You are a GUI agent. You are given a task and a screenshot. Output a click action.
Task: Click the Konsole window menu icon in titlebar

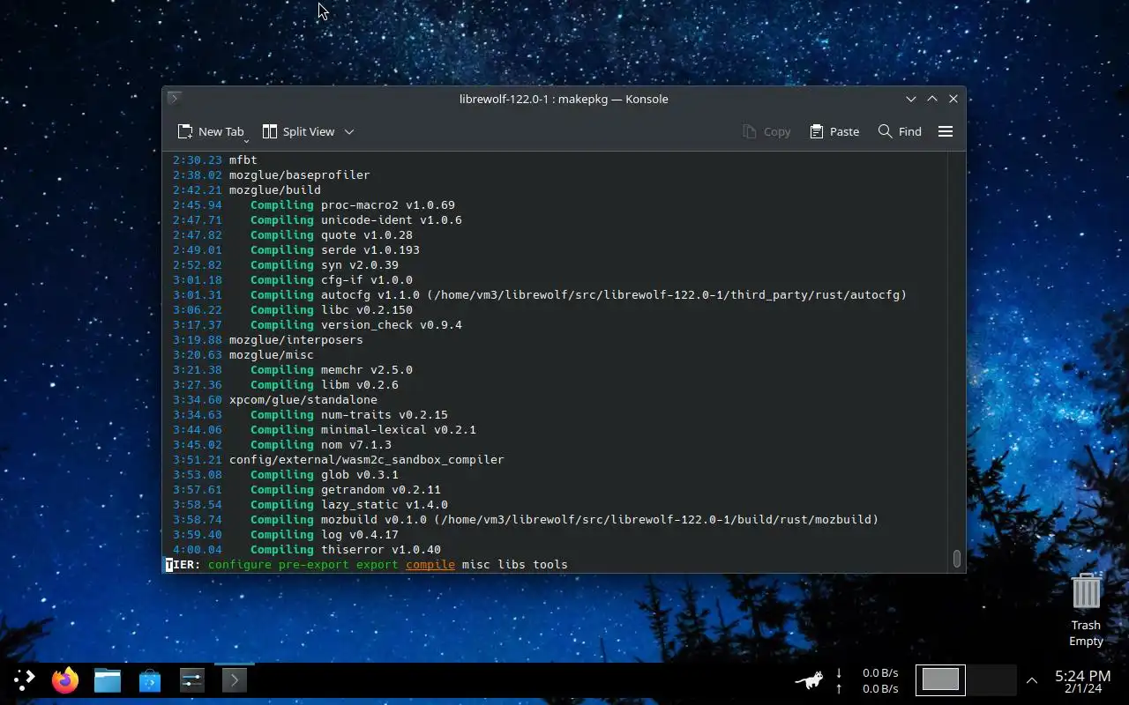[174, 98]
